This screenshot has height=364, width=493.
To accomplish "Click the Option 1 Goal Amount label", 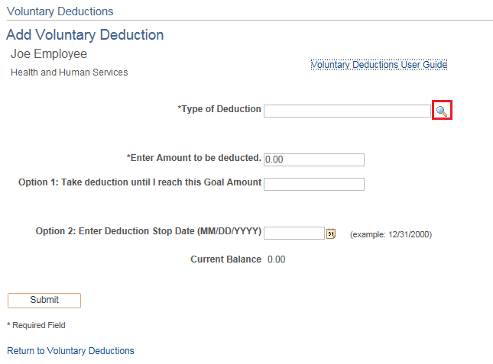I will click(x=140, y=182).
